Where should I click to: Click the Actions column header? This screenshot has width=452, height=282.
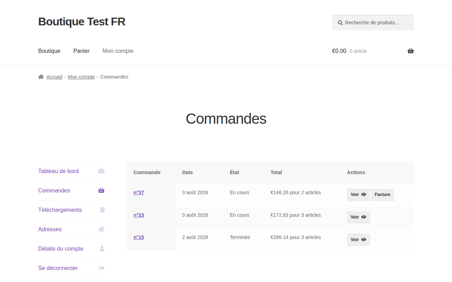coord(356,172)
